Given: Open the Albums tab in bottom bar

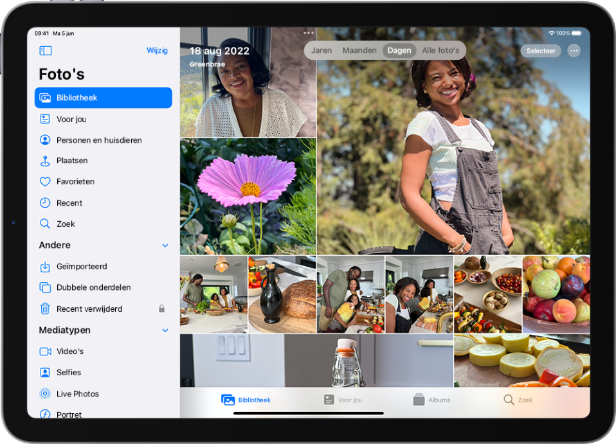Looking at the screenshot, I should (x=431, y=400).
